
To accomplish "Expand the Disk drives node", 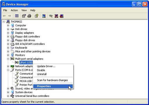I will [x=8, y=29].
